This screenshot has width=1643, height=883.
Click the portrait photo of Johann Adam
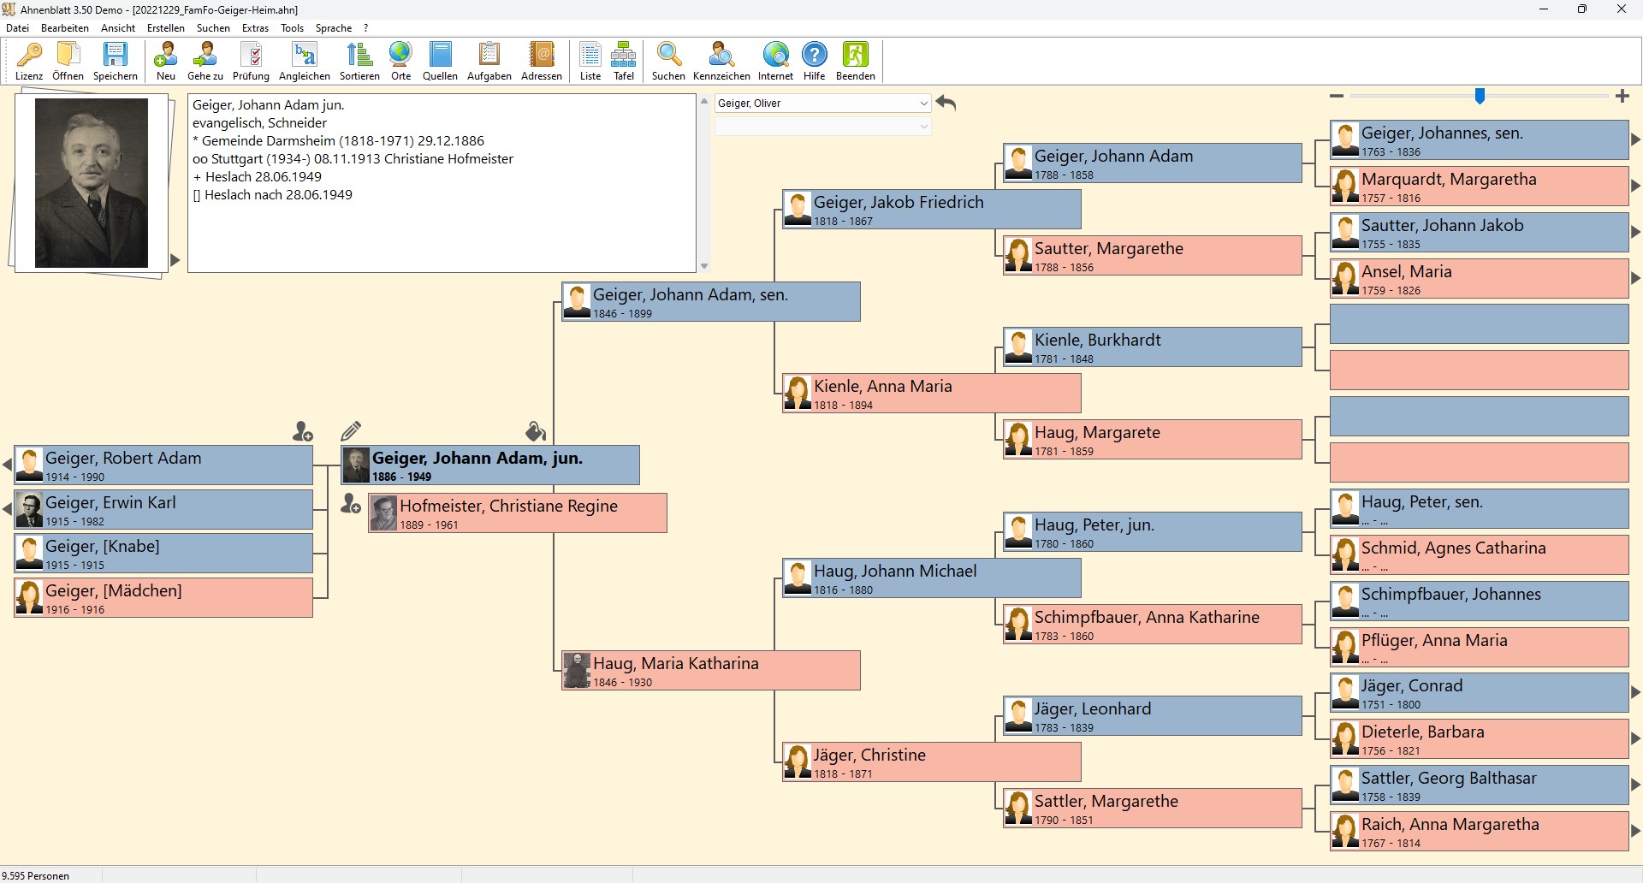pos(91,182)
